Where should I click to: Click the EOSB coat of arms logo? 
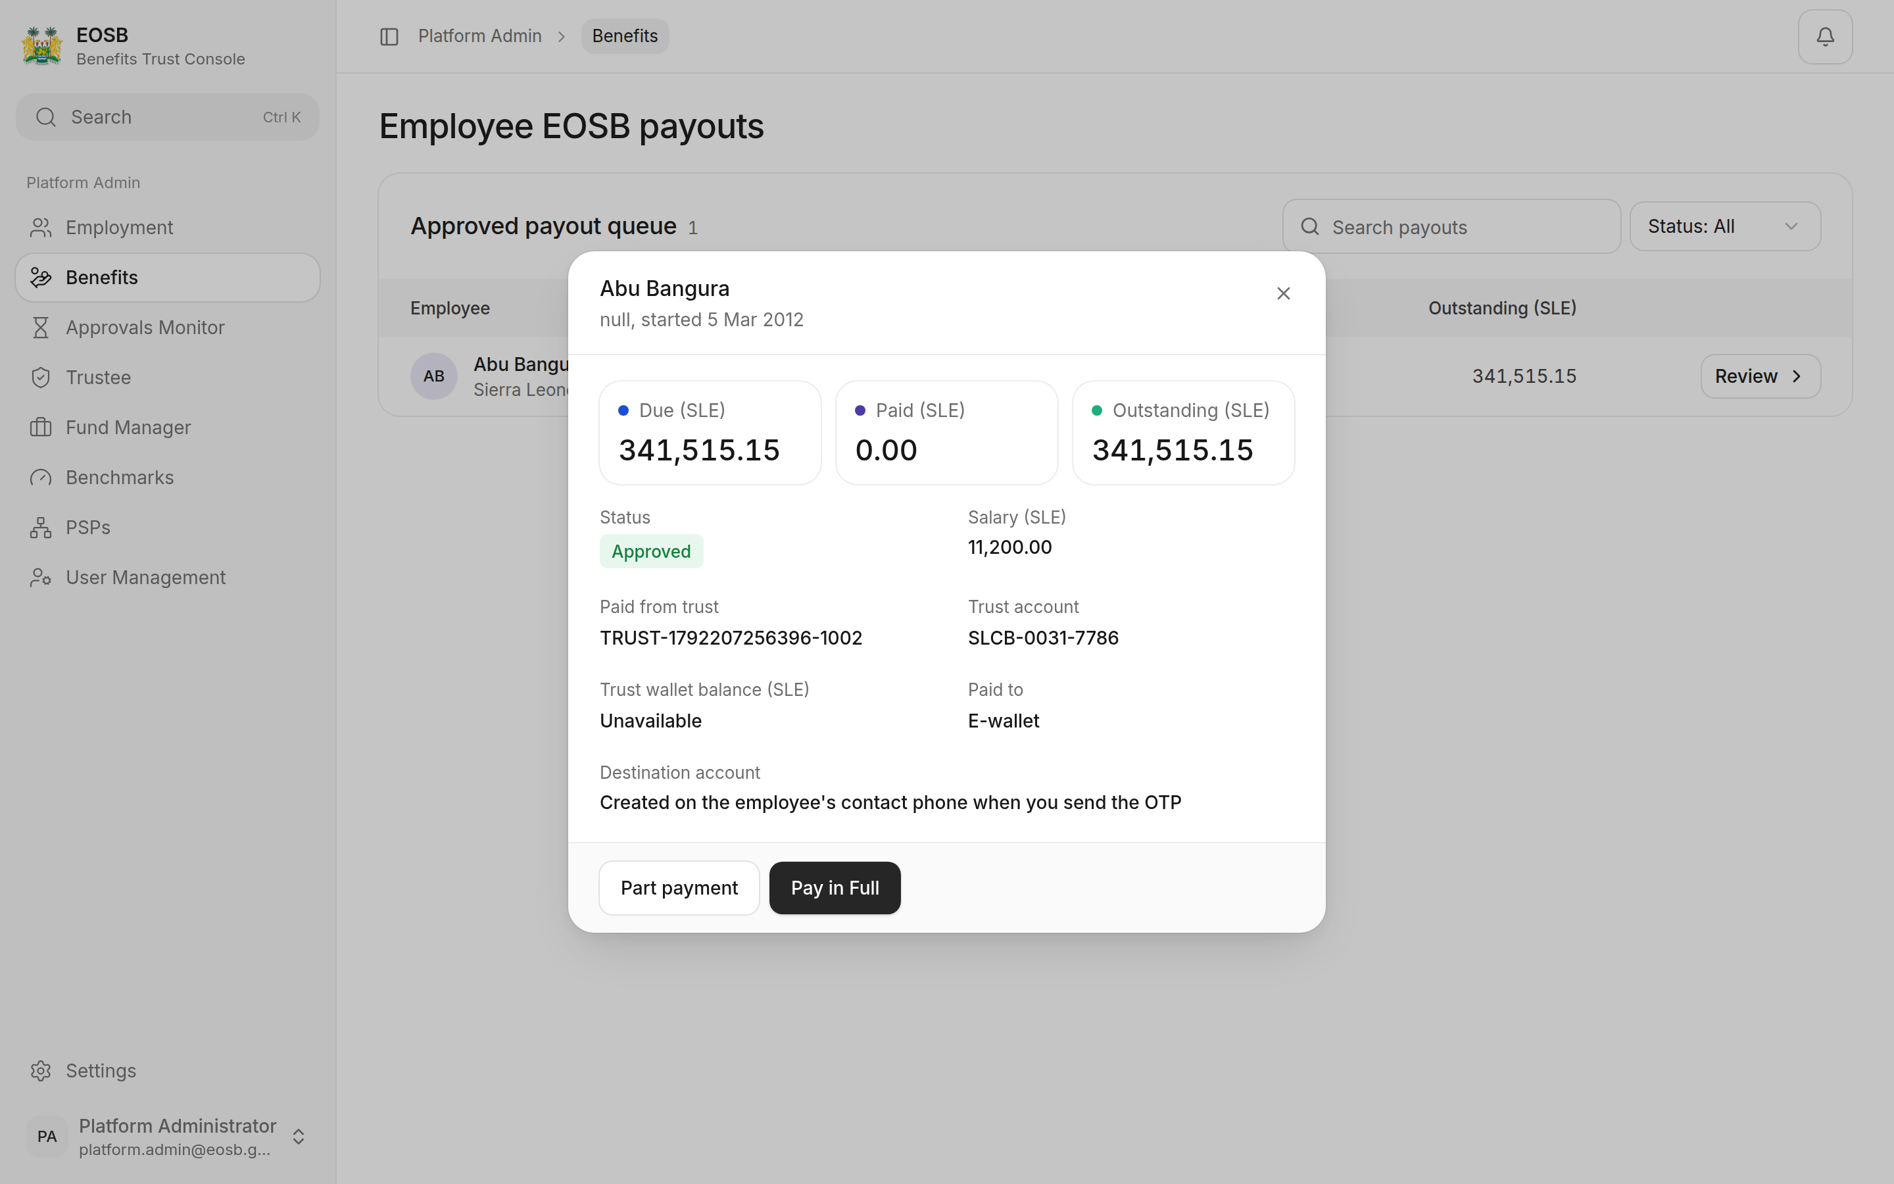tap(42, 46)
